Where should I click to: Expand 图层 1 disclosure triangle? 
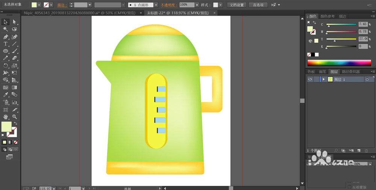[x=324, y=79]
